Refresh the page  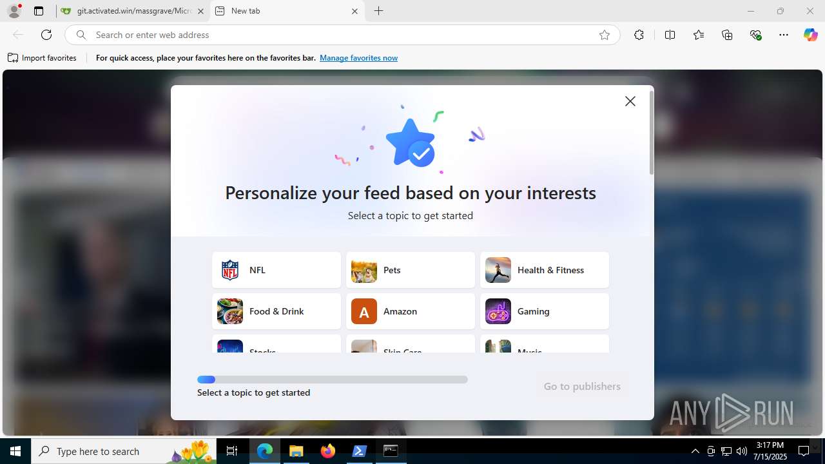tap(46, 35)
